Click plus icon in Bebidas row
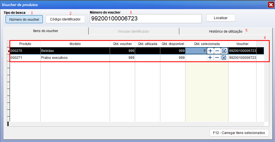275x142 pixels. [x=210, y=51]
